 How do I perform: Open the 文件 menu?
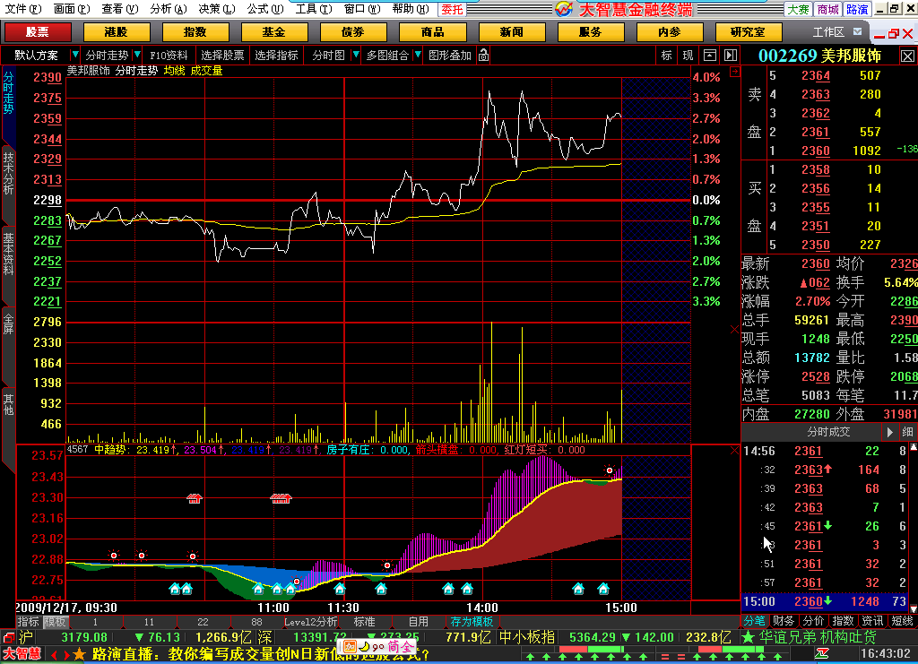[22, 9]
